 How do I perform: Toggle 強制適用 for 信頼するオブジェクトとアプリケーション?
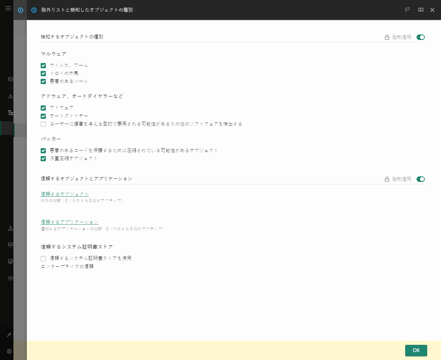[x=420, y=179]
